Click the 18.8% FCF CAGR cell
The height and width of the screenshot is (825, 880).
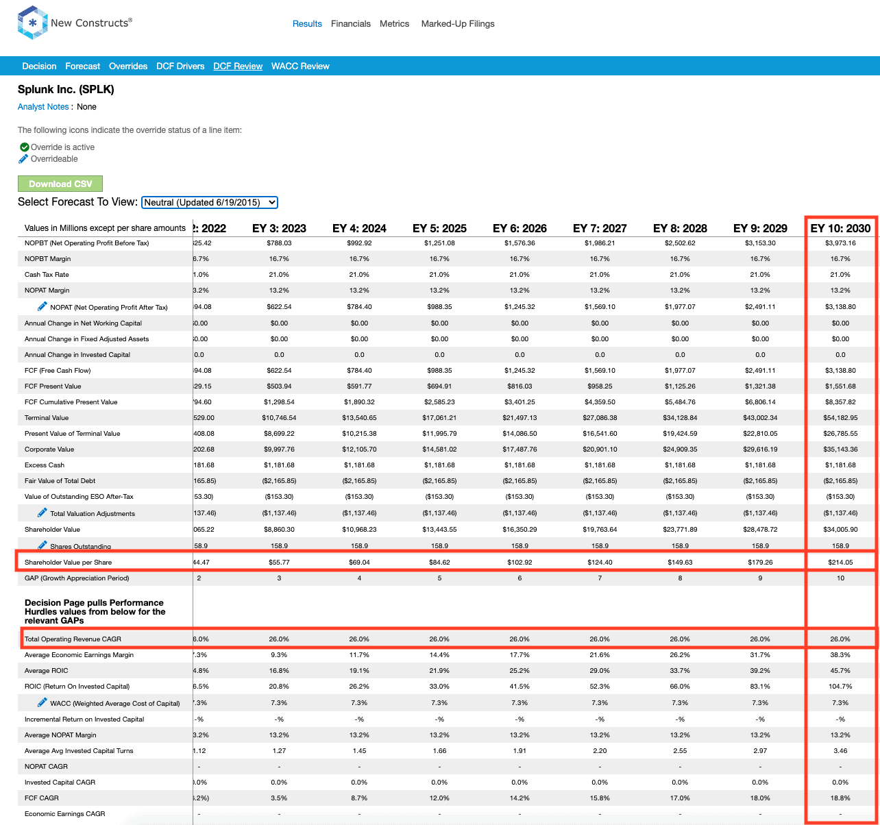tap(840, 798)
